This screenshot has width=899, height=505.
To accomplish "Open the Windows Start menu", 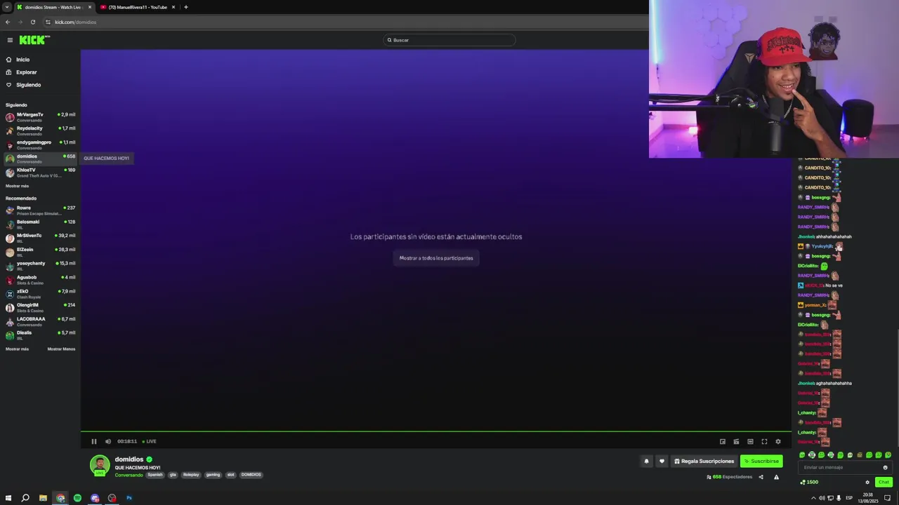I will (8, 498).
